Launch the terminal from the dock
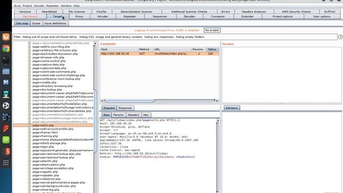343x193 pixels. 6,60
